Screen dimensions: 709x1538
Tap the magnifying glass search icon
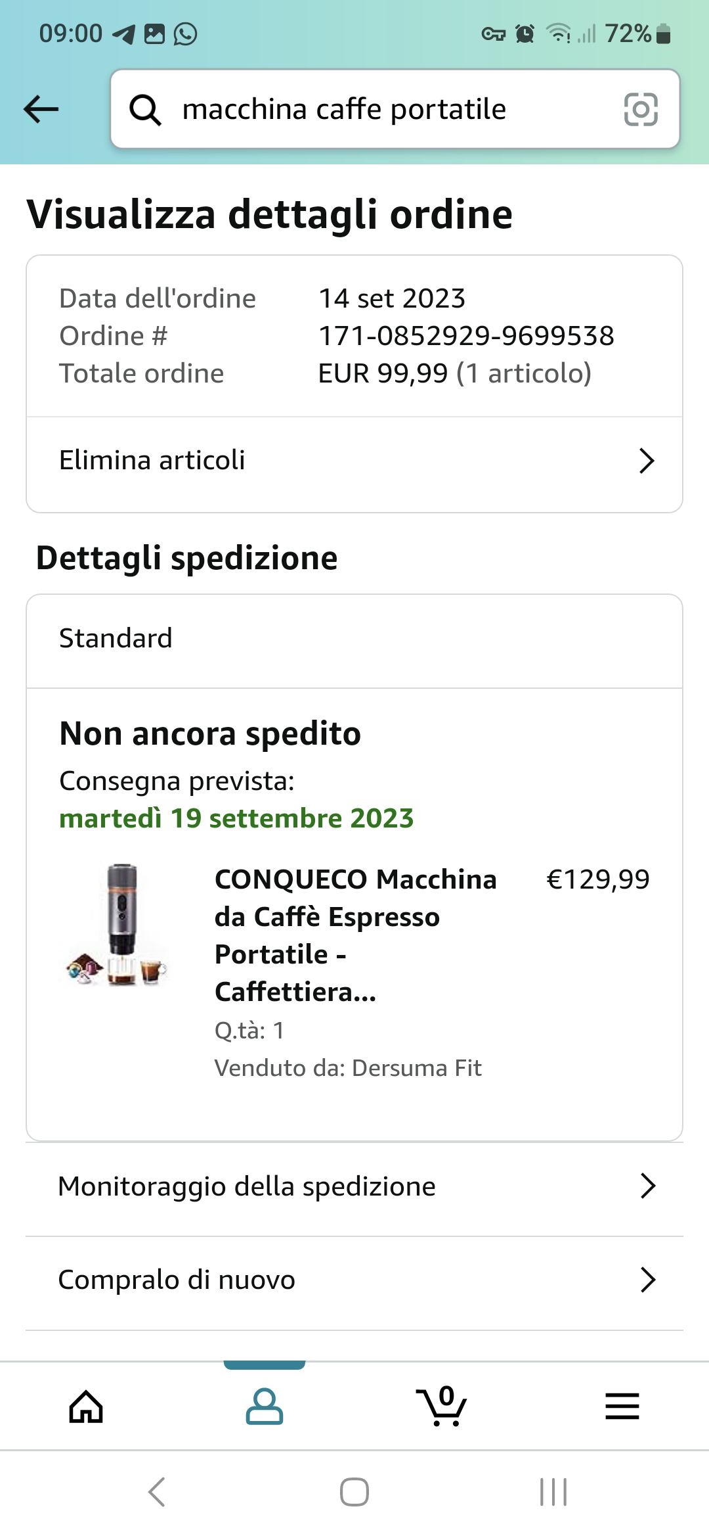[145, 109]
